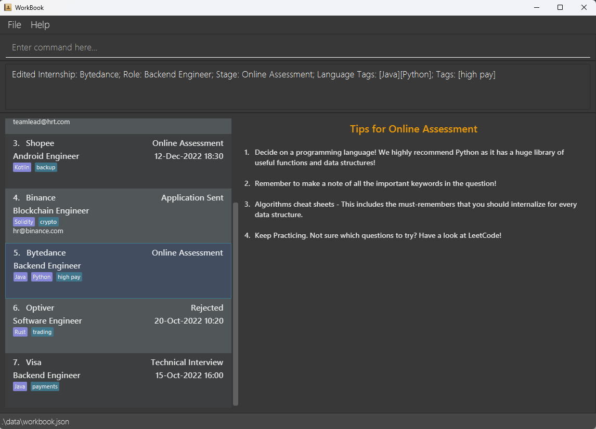Click the 20-Oct-2022 10:20 date
This screenshot has height=429, width=596.
(189, 321)
